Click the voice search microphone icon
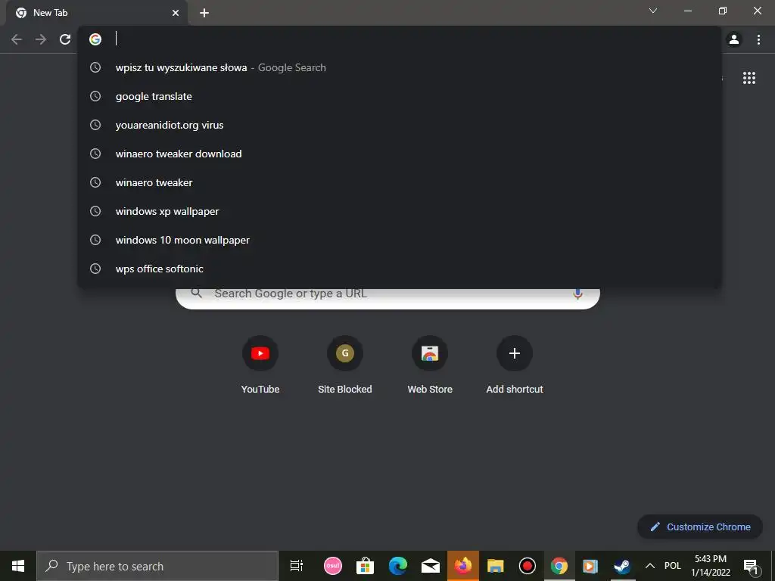This screenshot has width=775, height=581. click(x=577, y=294)
